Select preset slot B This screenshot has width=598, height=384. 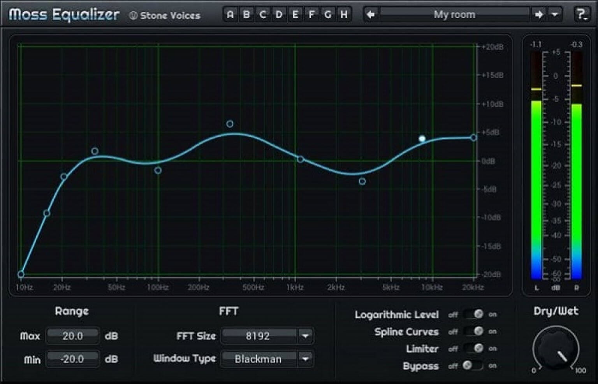[x=246, y=14]
